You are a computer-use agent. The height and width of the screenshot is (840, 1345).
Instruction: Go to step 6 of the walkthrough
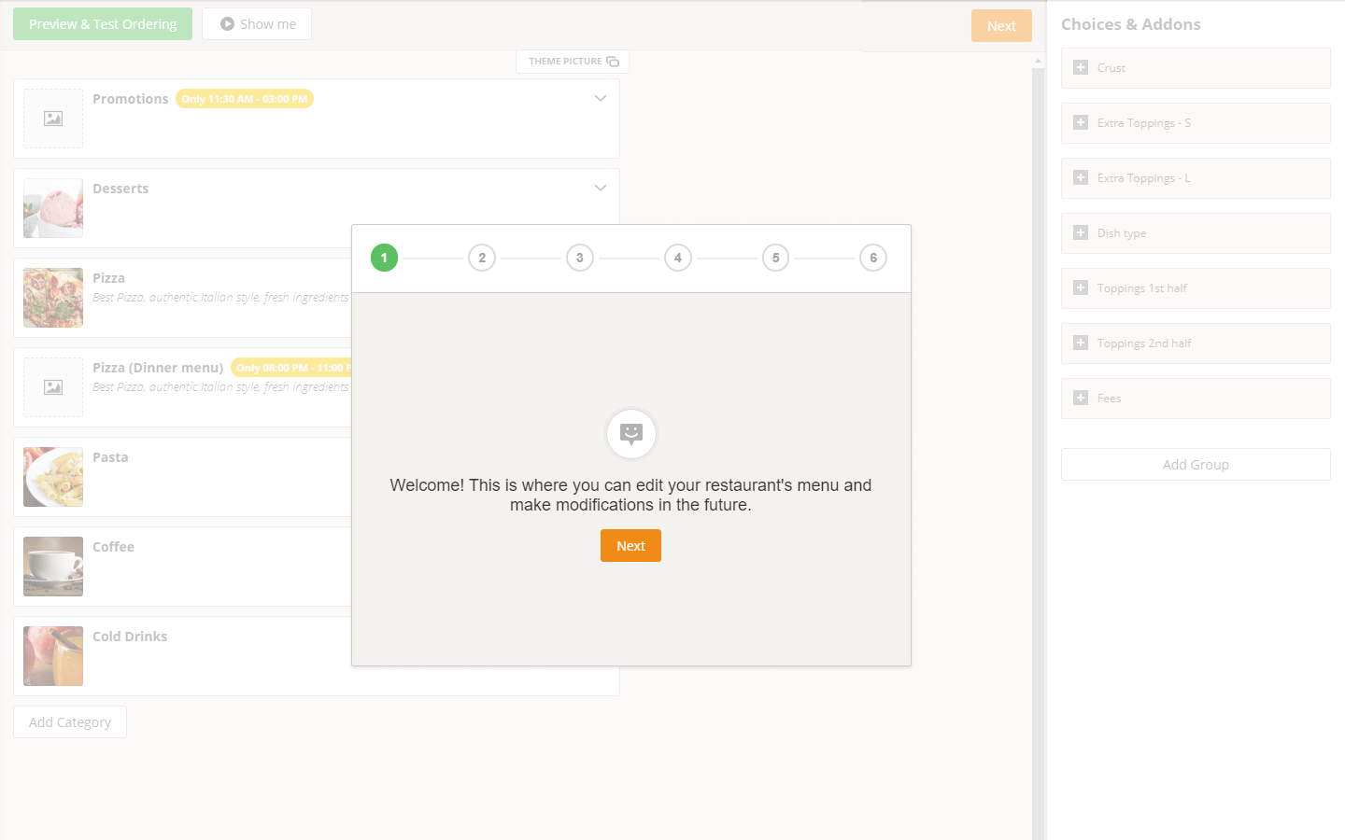point(873,258)
